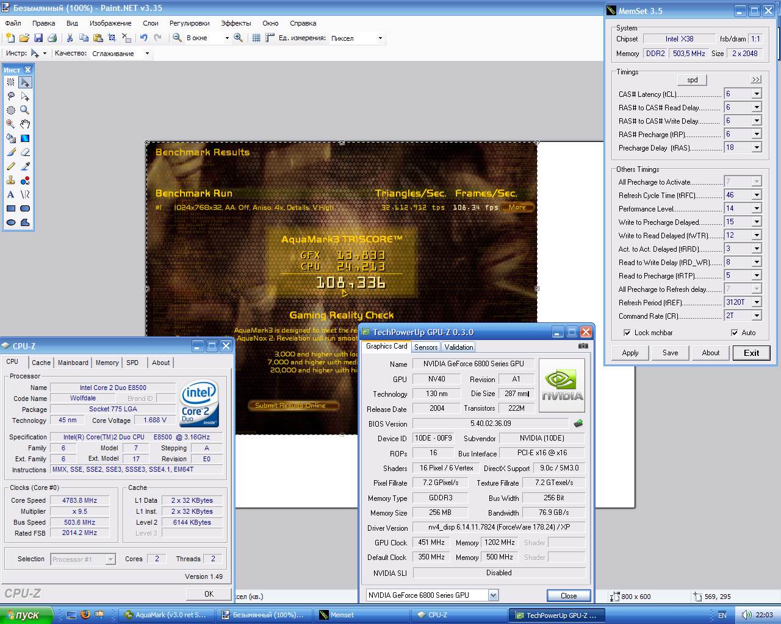Screen dimensions: 781x624
Task: Select the Move Selected Pixels tool
Action: 25,82
